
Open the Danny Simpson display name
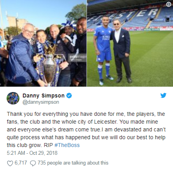click(x=44, y=96)
